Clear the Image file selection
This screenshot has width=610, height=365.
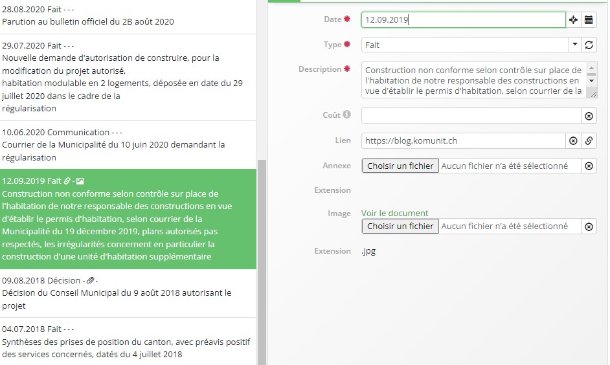click(589, 227)
